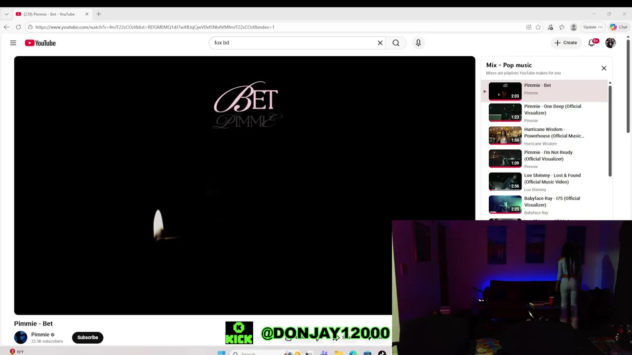Open a new browser tab
The image size is (632, 355).
pos(99,14)
